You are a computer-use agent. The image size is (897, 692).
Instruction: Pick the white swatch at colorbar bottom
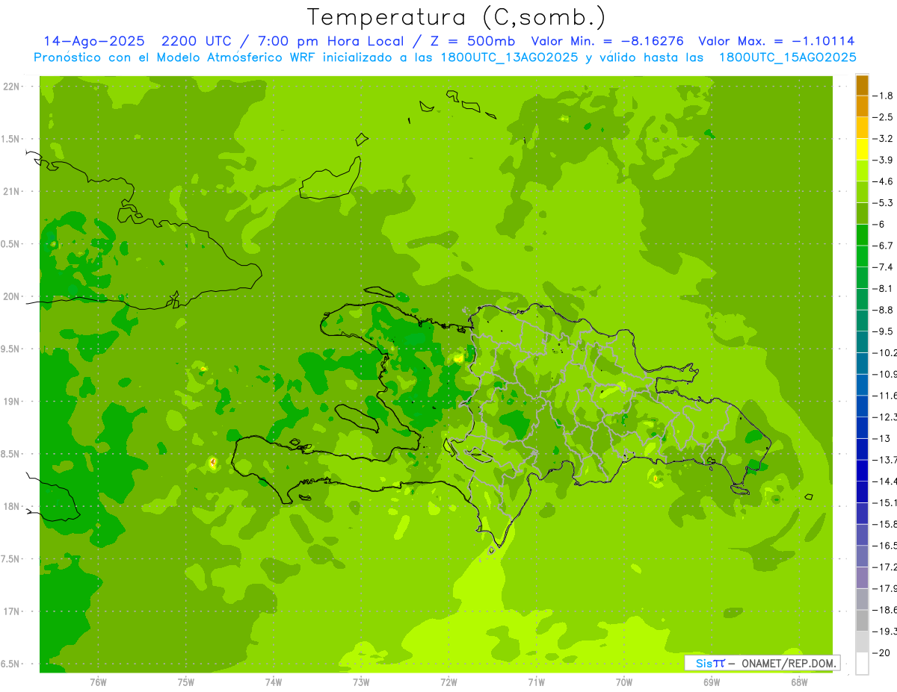pyautogui.click(x=862, y=663)
